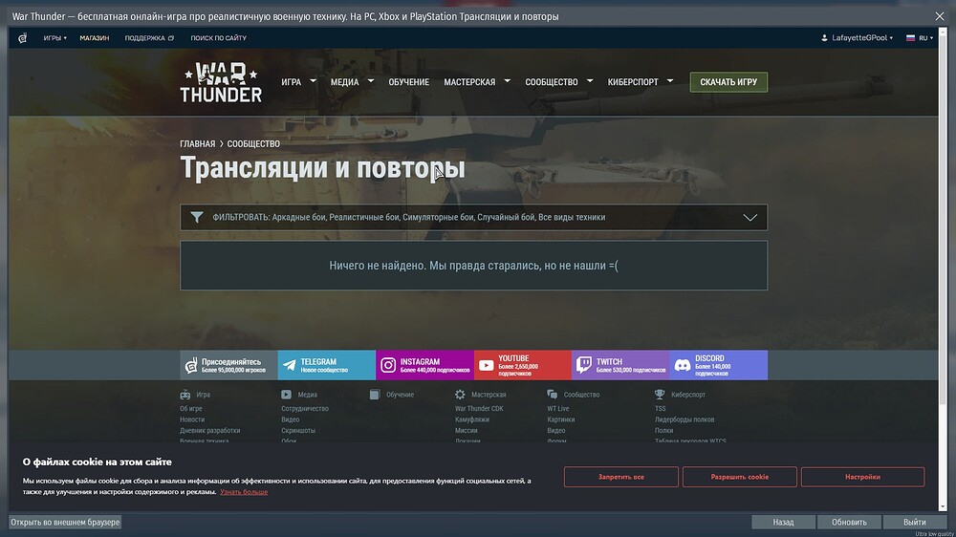Click the play icon next to footer Медиа
Viewport: 956px width, 537px height.
pos(286,395)
